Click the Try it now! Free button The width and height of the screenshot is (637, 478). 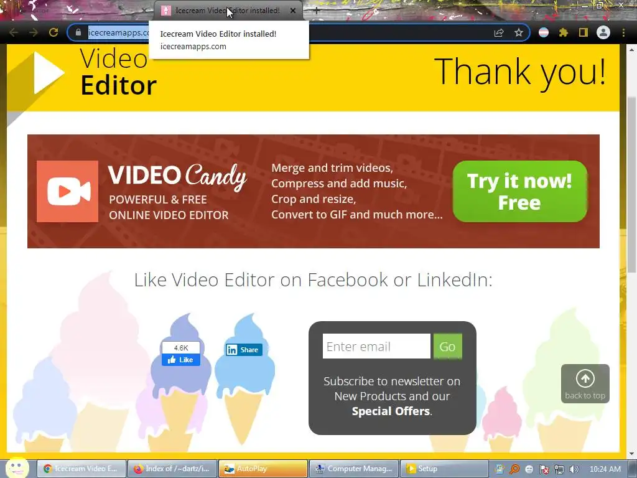[x=519, y=192]
